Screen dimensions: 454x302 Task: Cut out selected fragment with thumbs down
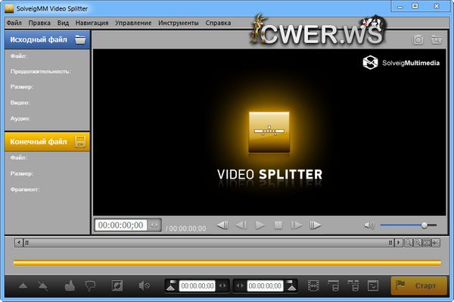[x=90, y=286]
